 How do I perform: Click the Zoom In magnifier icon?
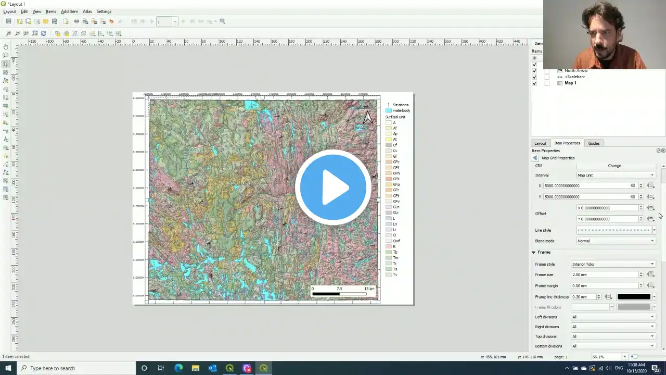[x=8, y=33]
